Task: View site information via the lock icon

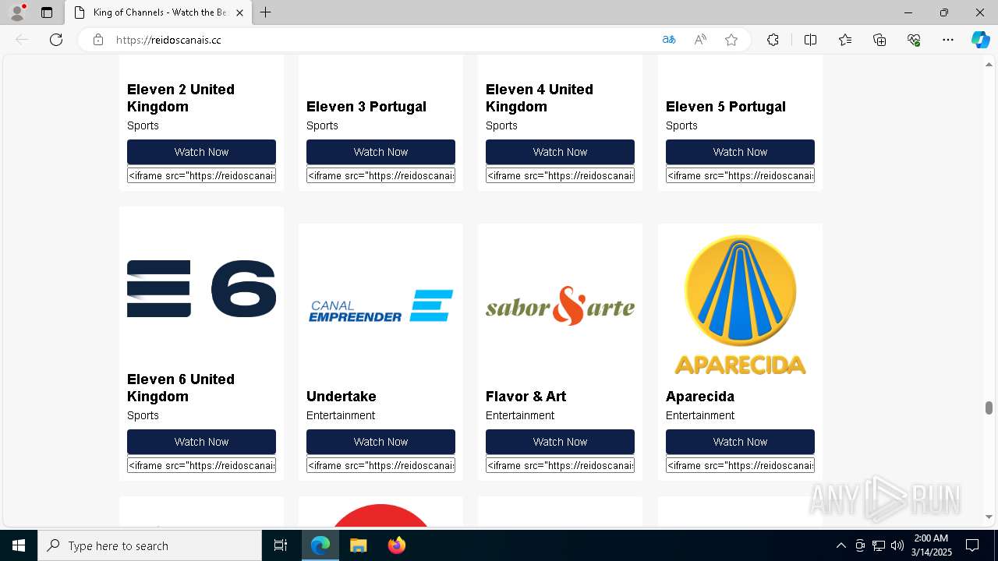Action: coord(98,40)
